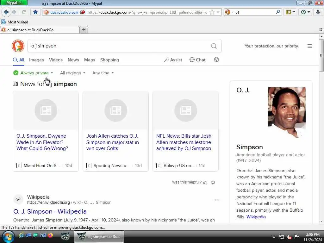Switch to the Images tab
324x243 pixels.
coord(36,60)
